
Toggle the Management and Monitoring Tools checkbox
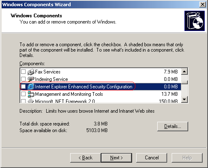click(x=23, y=94)
